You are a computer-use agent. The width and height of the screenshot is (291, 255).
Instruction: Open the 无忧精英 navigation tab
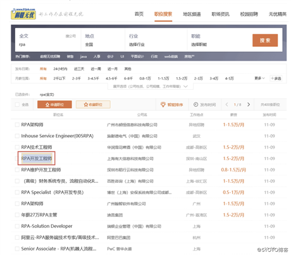tap(278, 14)
